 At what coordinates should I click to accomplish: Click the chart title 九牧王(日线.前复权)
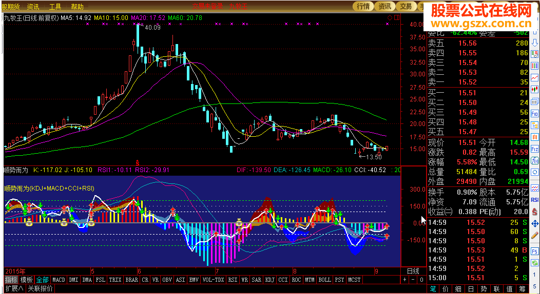click(x=31, y=18)
